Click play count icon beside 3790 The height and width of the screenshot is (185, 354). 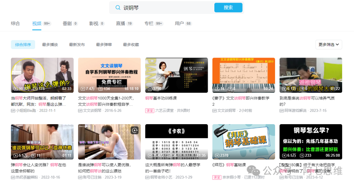point(150,89)
